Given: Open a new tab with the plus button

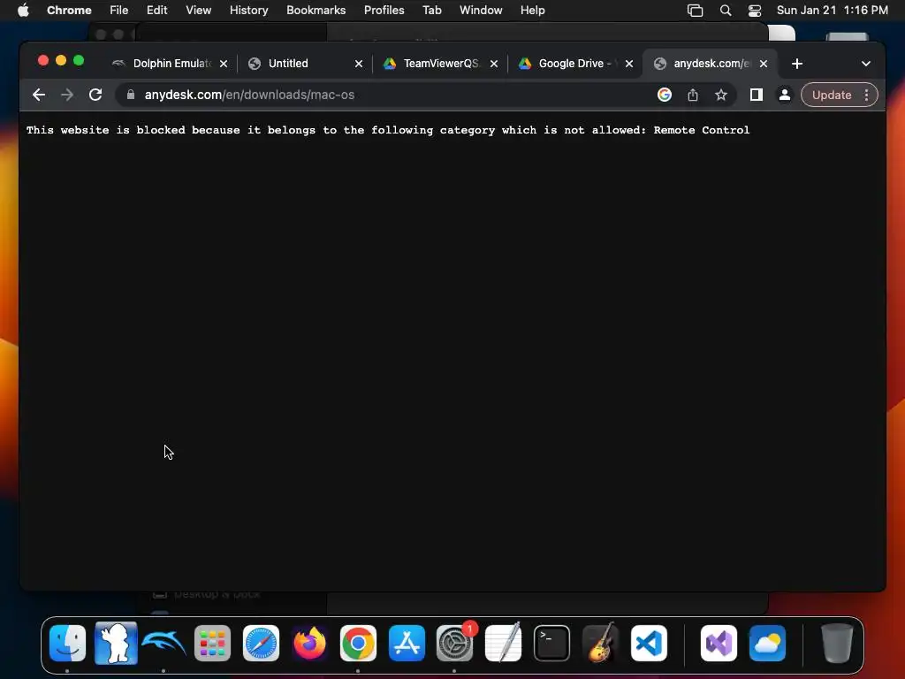Looking at the screenshot, I should coord(797,64).
